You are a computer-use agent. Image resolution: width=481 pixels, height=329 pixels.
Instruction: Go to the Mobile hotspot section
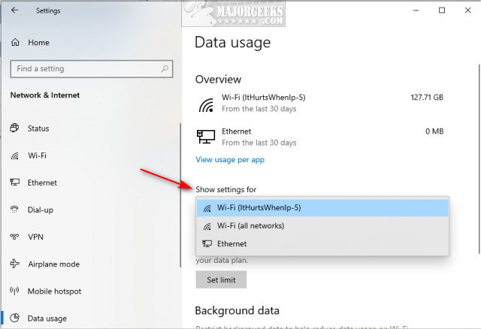coord(54,291)
